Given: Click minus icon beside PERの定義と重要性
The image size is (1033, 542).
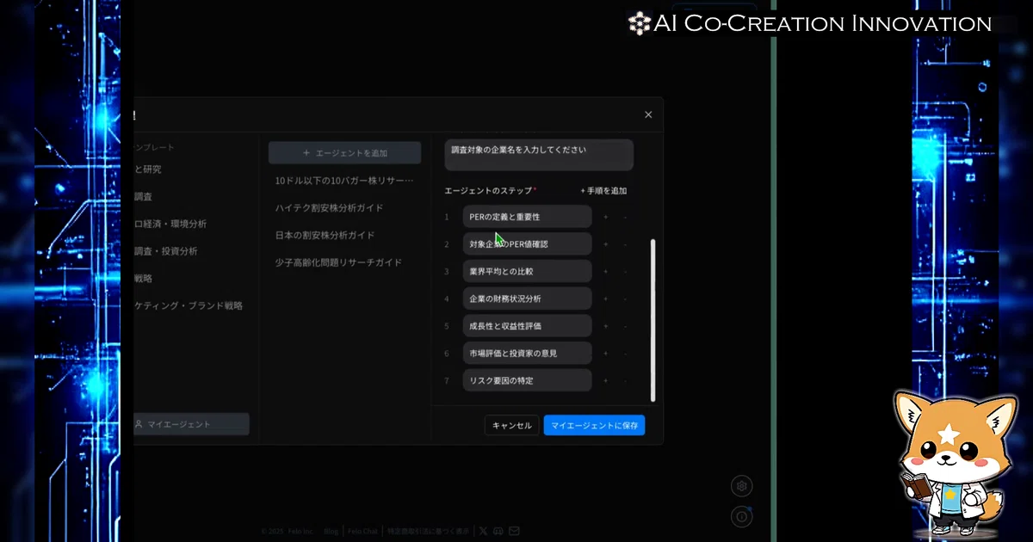Looking at the screenshot, I should [625, 217].
